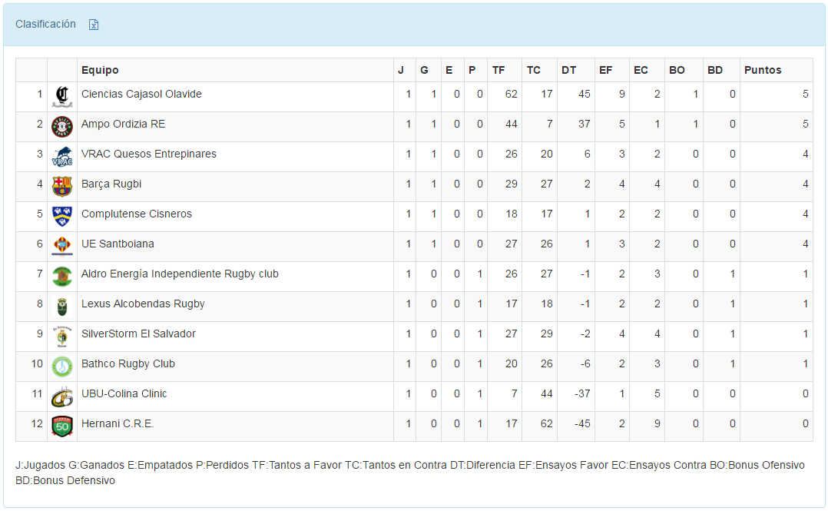Viewport: 828px width, 511px height.
Task: Click the Equipo column header
Action: [x=100, y=70]
